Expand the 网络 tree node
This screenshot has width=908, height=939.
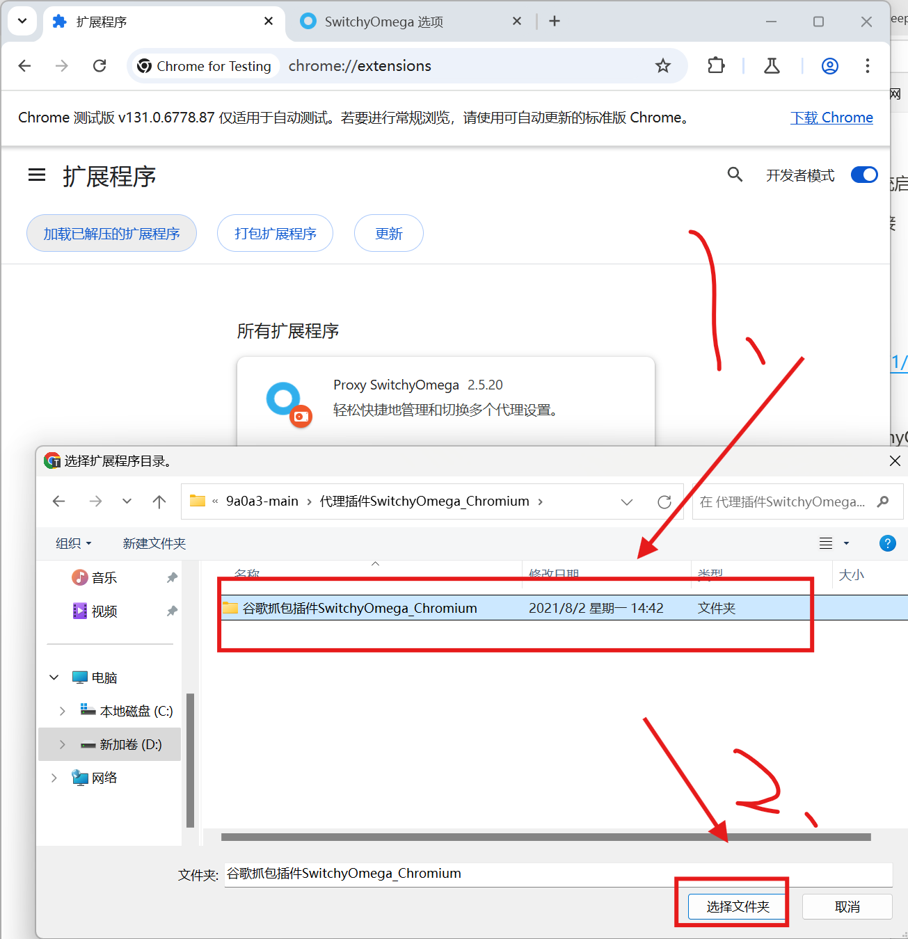tap(54, 778)
